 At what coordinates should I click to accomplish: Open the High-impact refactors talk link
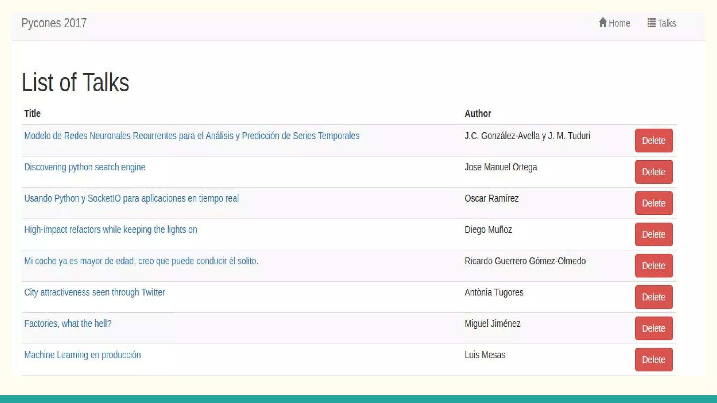tap(110, 230)
